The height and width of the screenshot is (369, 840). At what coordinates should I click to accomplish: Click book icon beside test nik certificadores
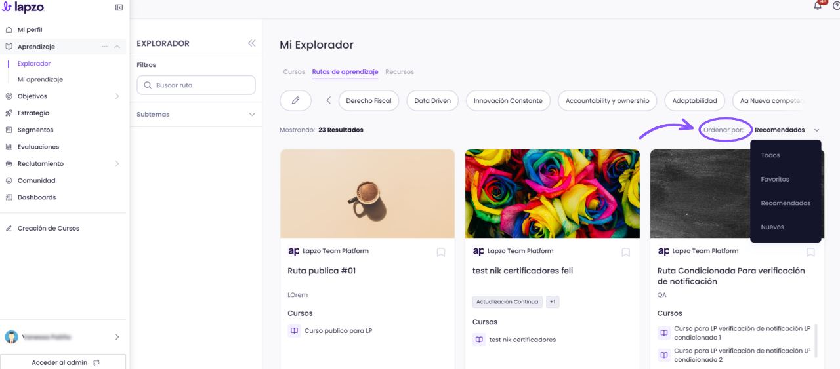(479, 340)
